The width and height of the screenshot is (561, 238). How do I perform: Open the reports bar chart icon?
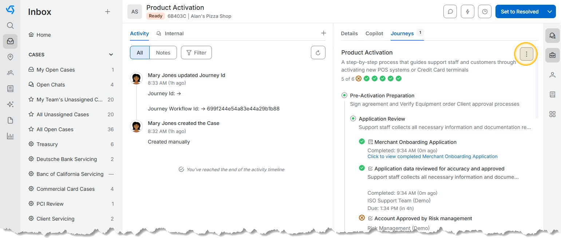click(10, 136)
